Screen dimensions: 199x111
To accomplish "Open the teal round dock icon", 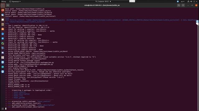I will tap(3, 67).
